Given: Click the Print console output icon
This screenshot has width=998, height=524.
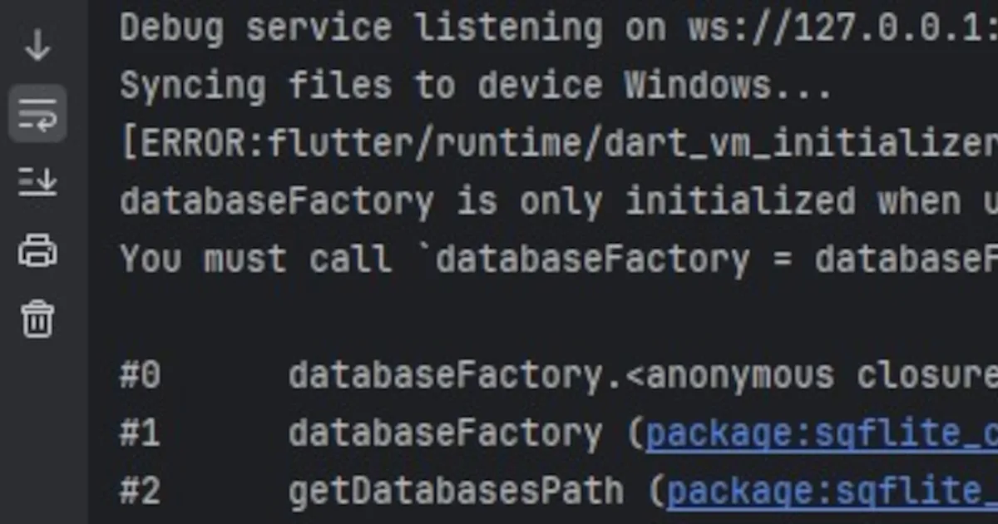Looking at the screenshot, I should (37, 250).
